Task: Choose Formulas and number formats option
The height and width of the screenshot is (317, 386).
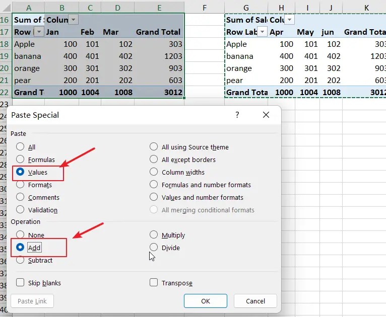Action: coord(154,184)
